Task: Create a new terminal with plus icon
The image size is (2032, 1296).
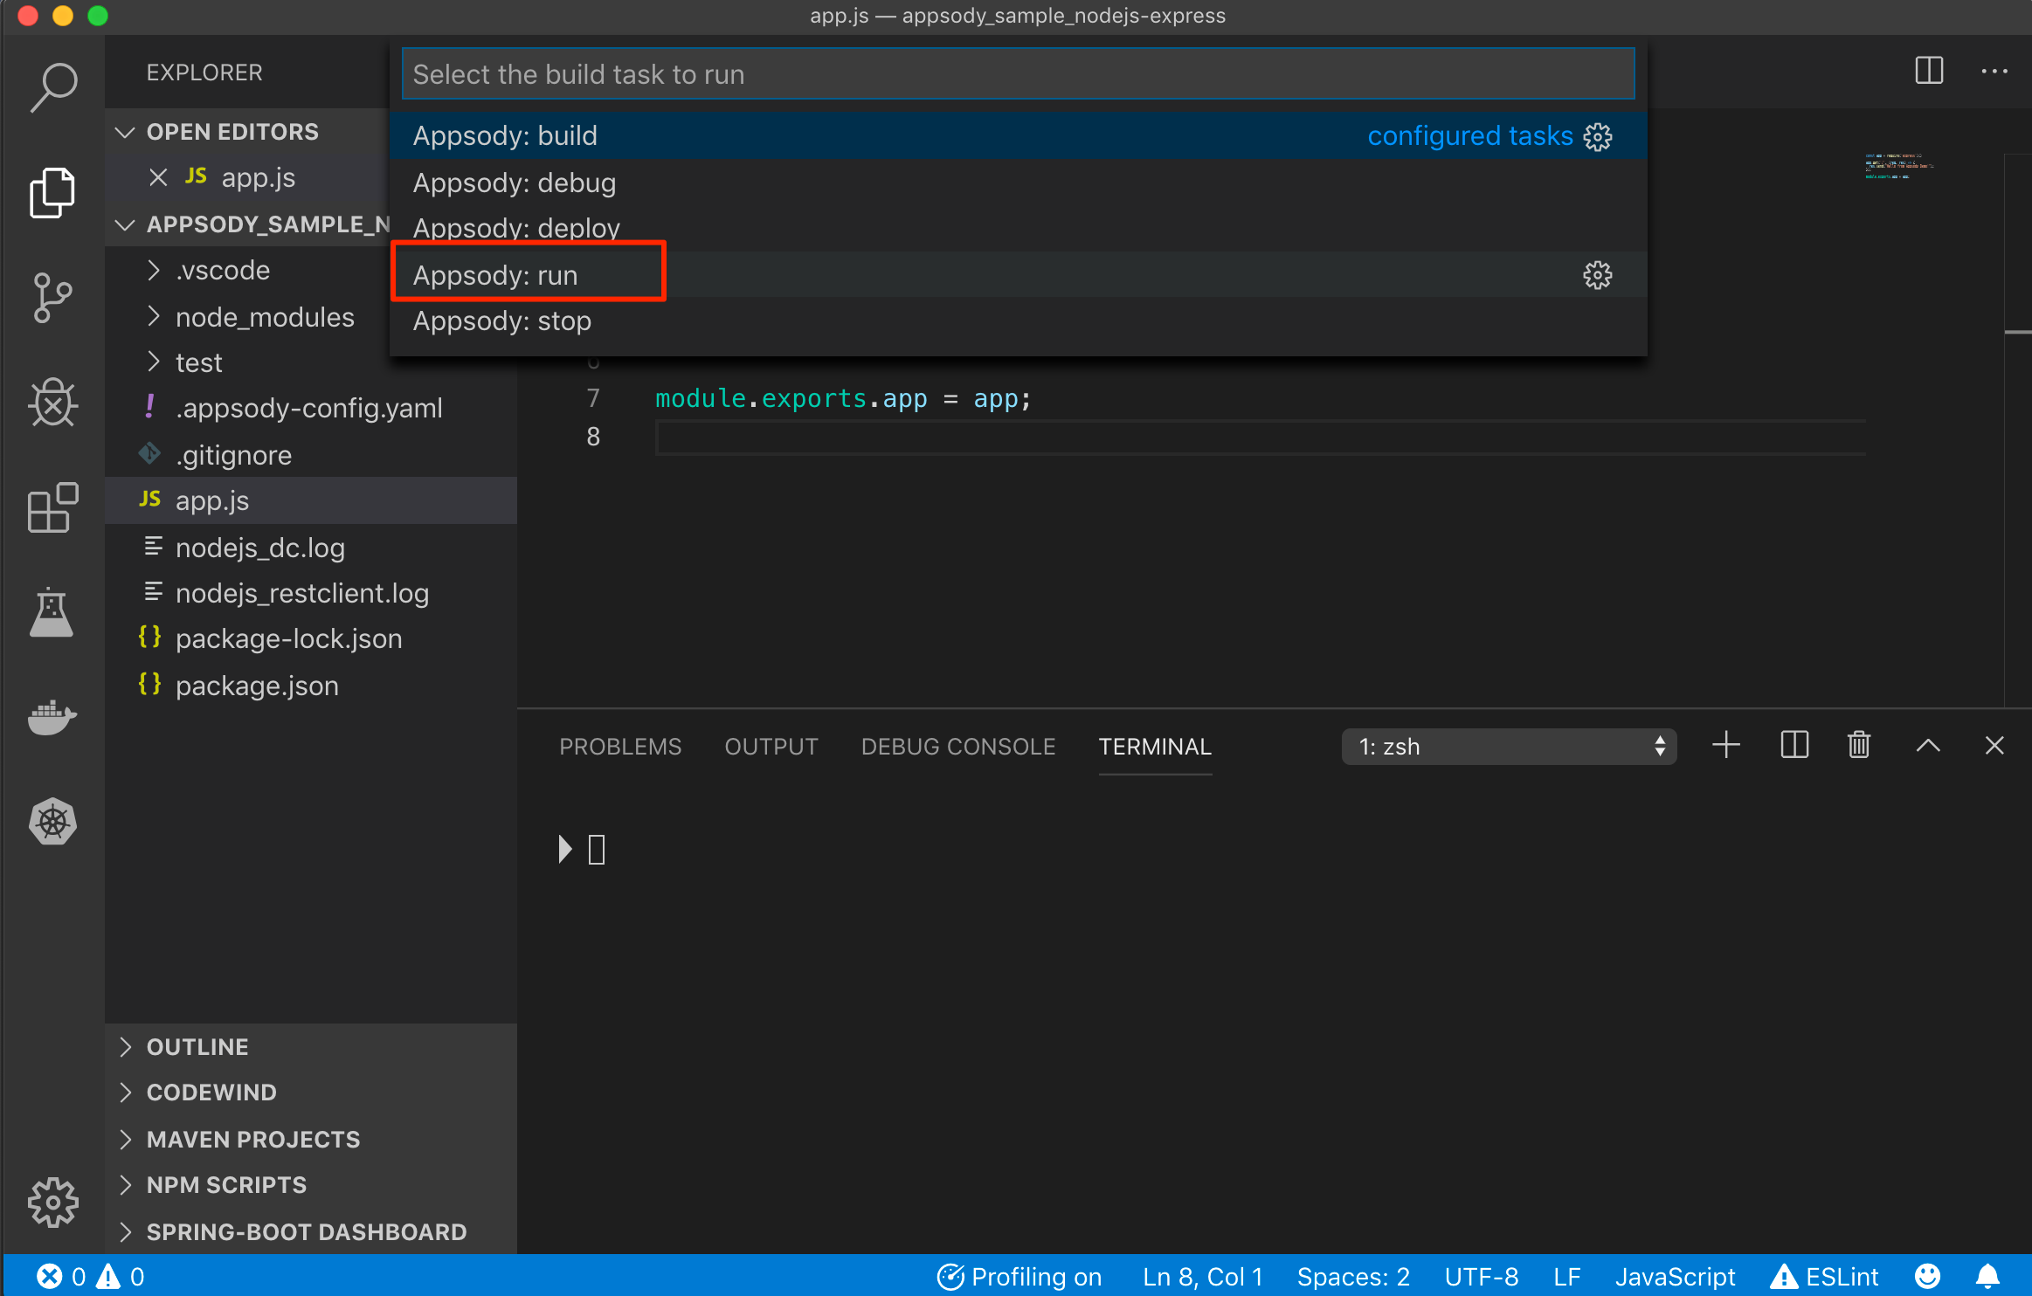Action: 1726,746
